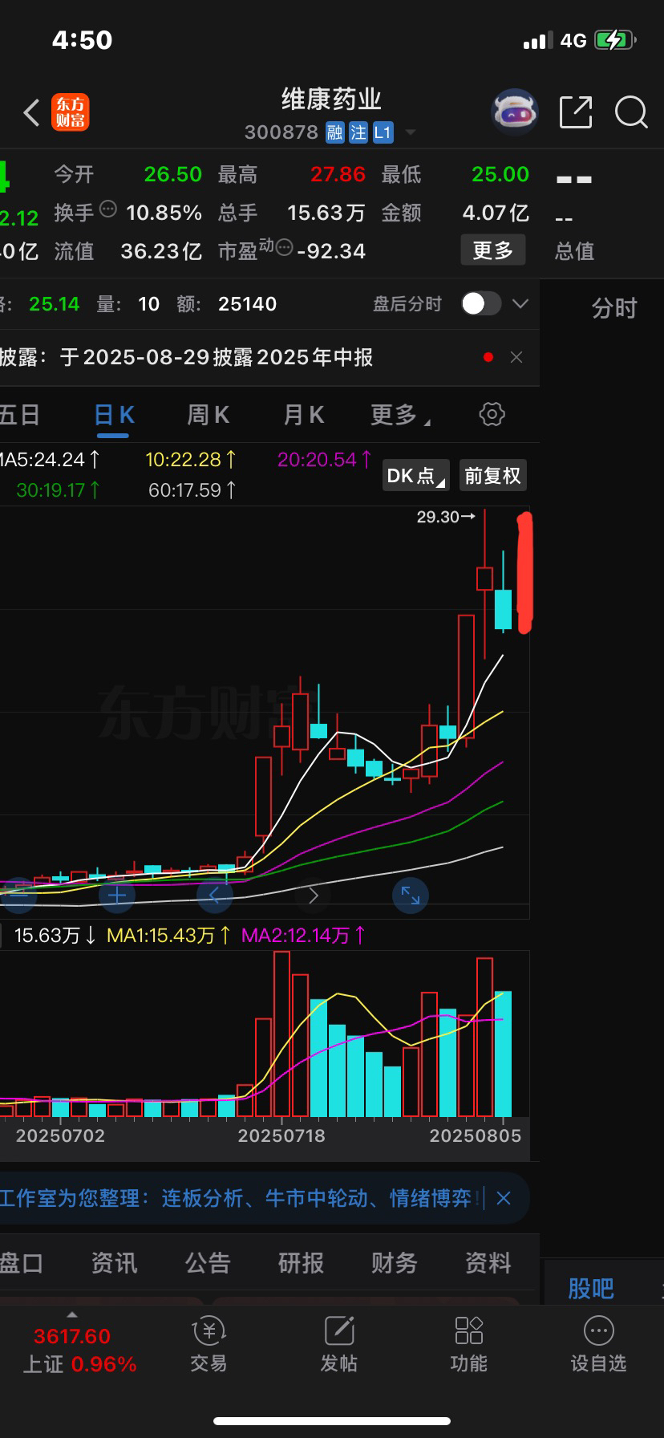
Task: Click the battery status icon
Action: pyautogui.click(x=615, y=40)
